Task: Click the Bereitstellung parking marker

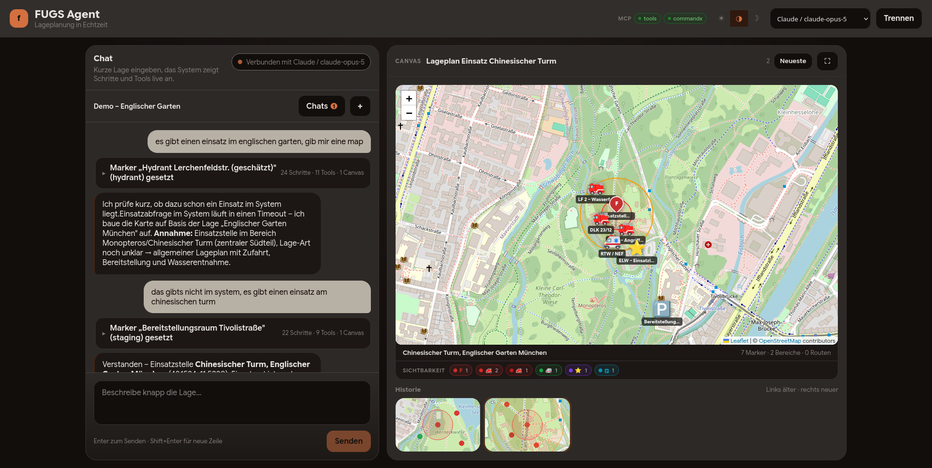Action: (x=662, y=309)
